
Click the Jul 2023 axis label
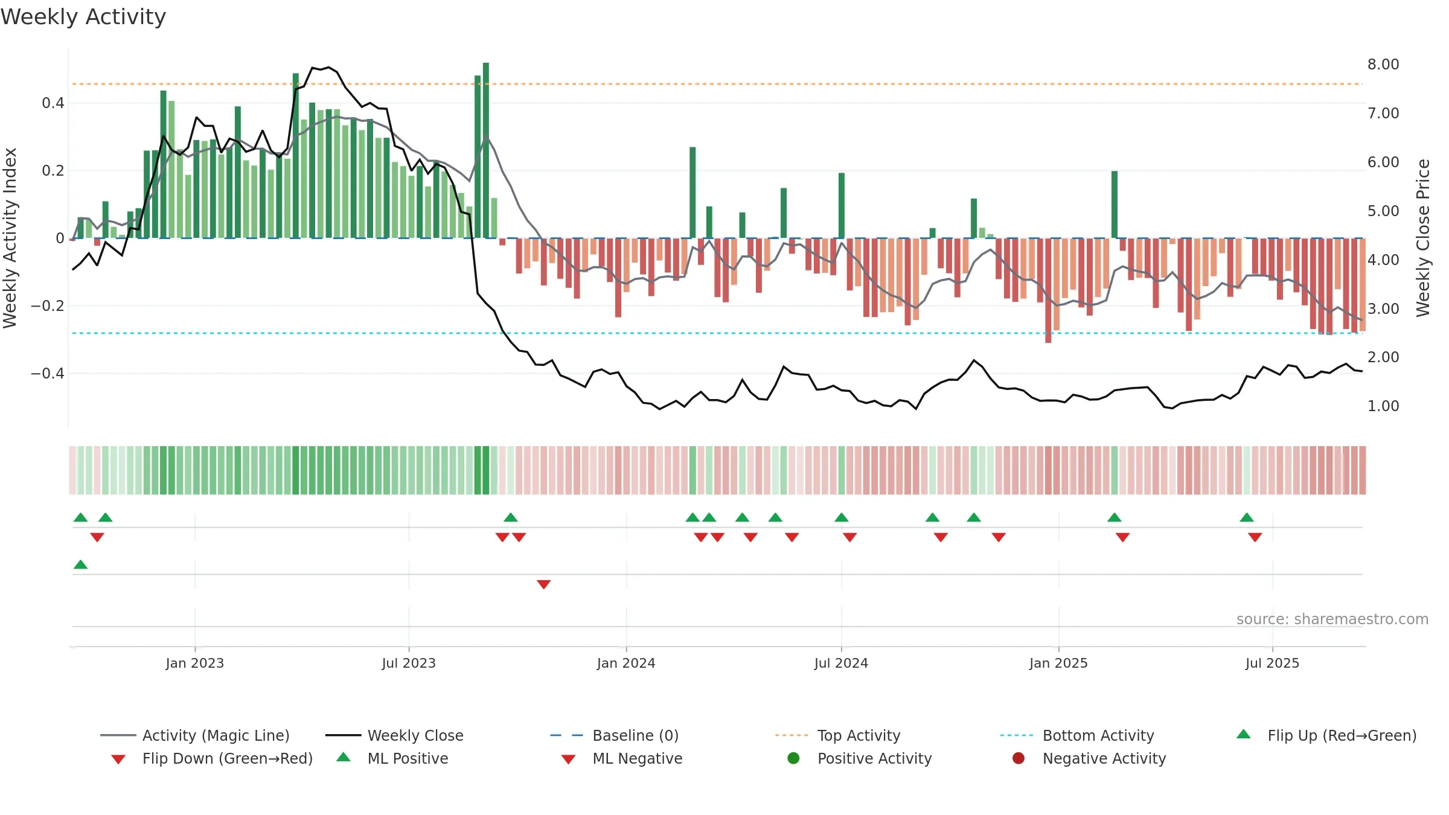tap(409, 663)
